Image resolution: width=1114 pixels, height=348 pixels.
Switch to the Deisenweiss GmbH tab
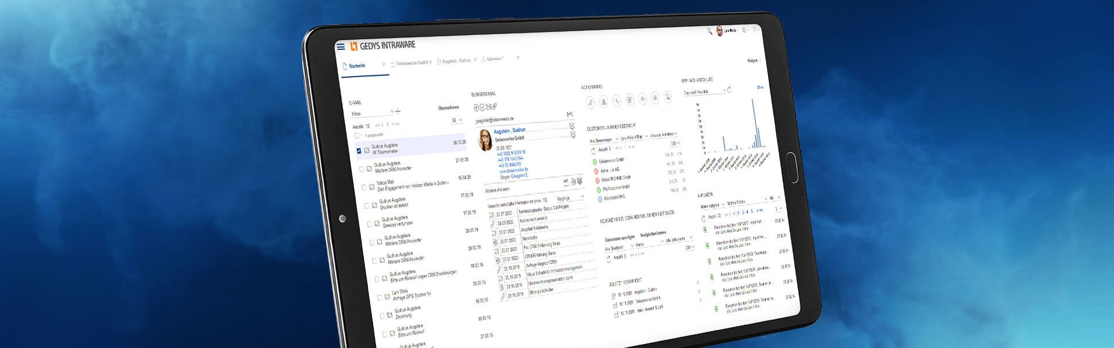point(412,63)
